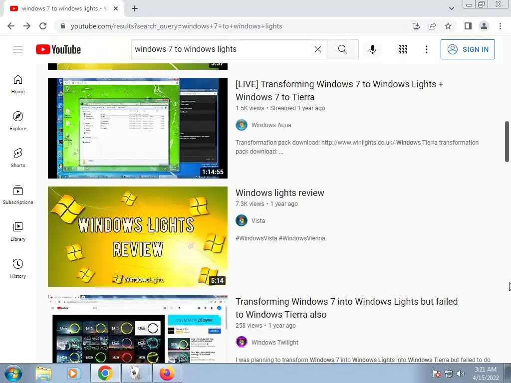The width and height of the screenshot is (511, 383).
Task: Open Library in the sidebar
Action: tap(18, 231)
